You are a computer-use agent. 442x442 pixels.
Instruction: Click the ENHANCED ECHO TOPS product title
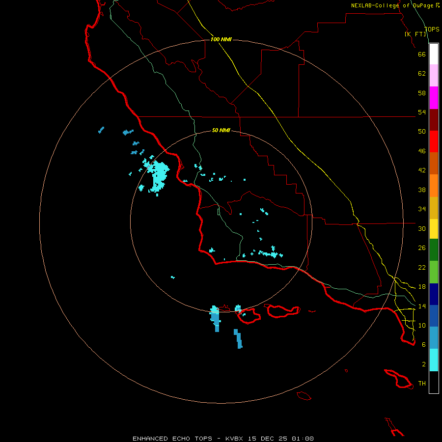172,439
